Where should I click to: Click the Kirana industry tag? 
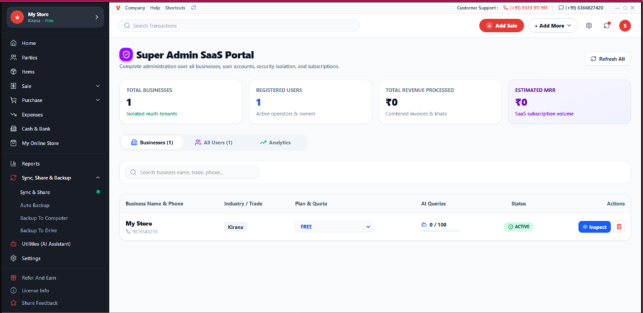235,226
